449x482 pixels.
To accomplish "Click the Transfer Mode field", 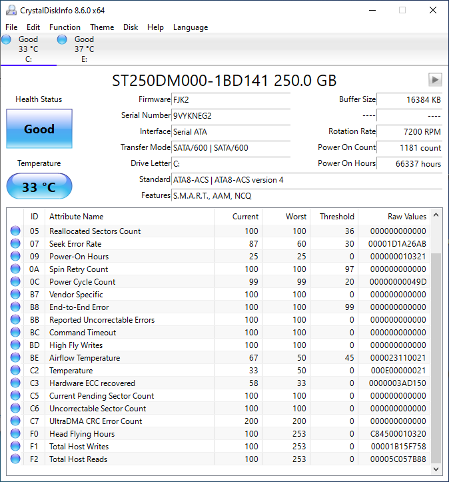I will tap(230, 148).
